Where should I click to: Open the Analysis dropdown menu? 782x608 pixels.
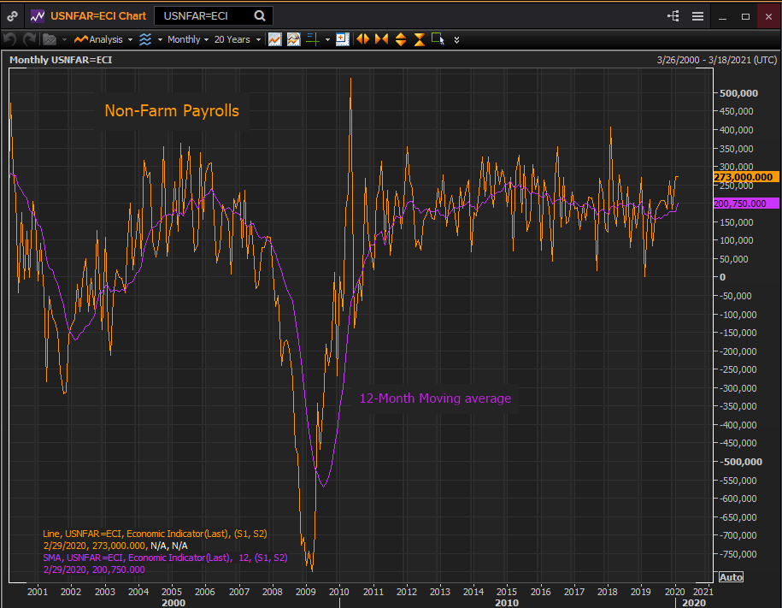pos(104,39)
